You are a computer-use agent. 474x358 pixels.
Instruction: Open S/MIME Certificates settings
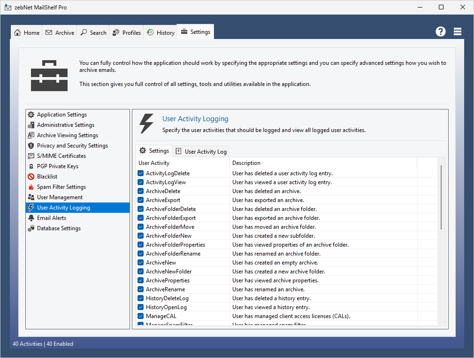[x=61, y=156]
